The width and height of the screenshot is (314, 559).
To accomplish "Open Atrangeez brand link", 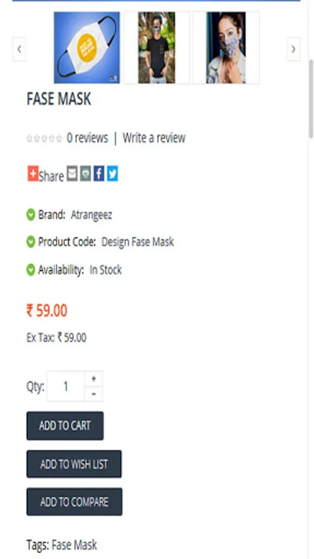I will tap(91, 215).
